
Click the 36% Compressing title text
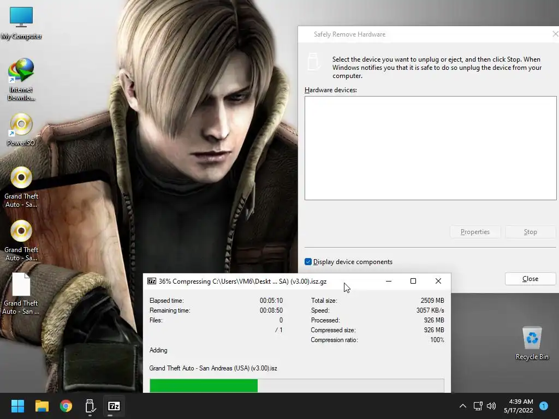pos(242,282)
